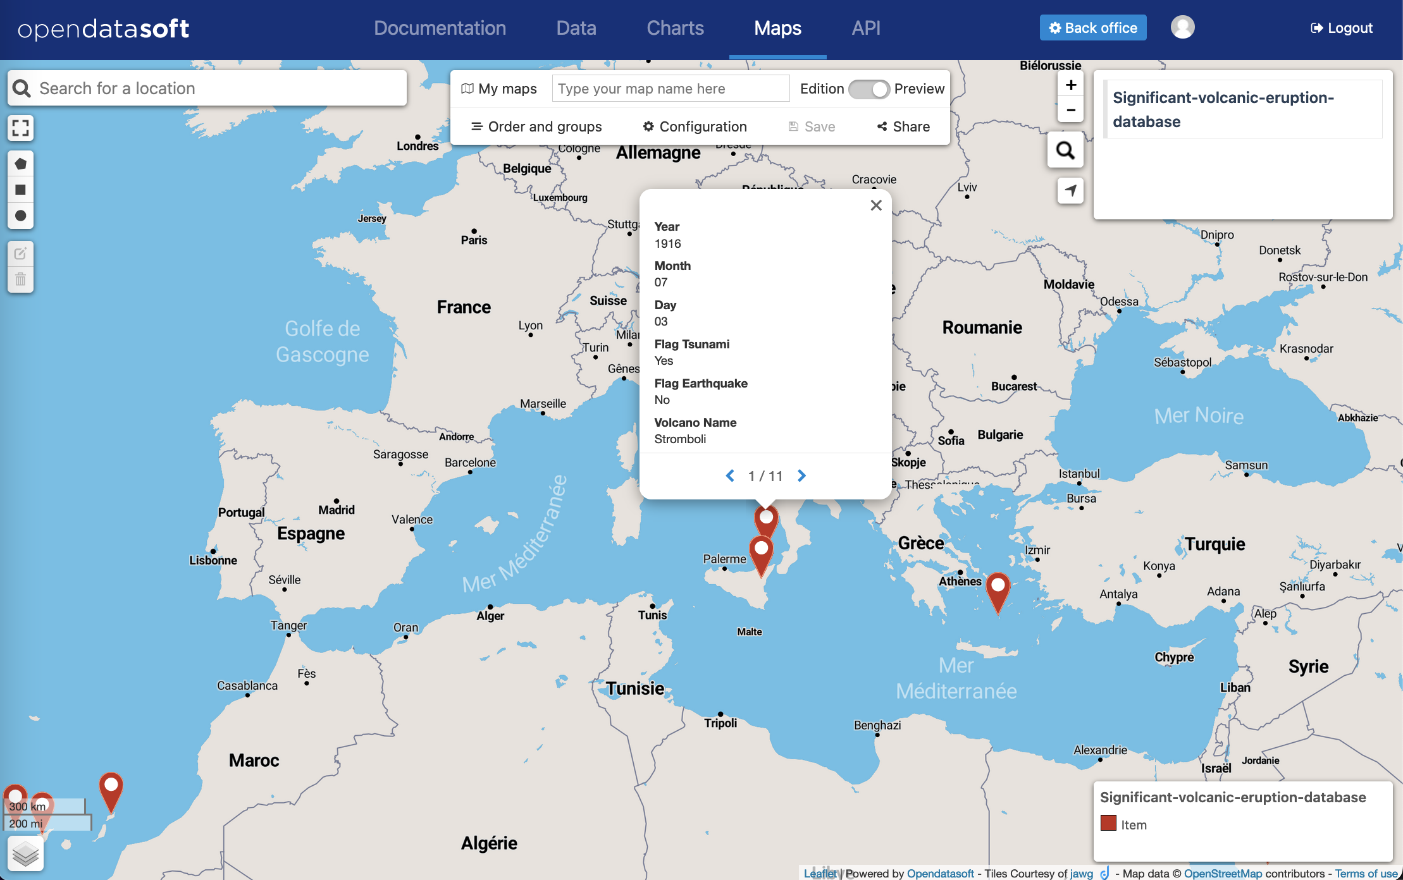Image resolution: width=1403 pixels, height=880 pixels.
Task: Open the map layers icon
Action: 25,854
